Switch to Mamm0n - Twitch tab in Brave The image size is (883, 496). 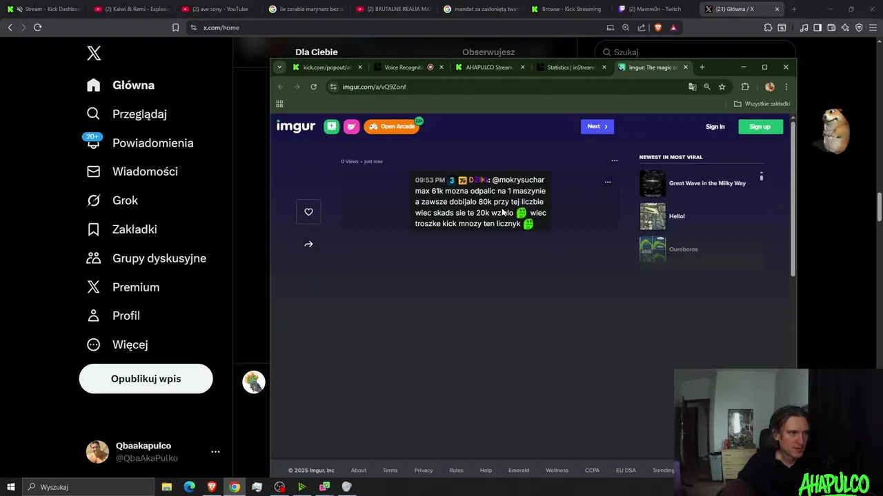pos(655,9)
